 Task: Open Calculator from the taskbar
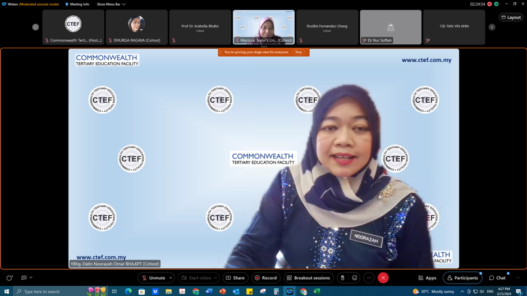(276, 292)
